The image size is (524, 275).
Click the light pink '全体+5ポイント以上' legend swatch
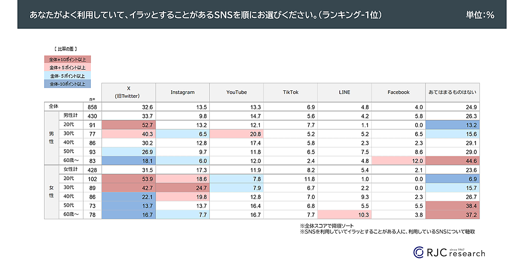[x=67, y=68]
